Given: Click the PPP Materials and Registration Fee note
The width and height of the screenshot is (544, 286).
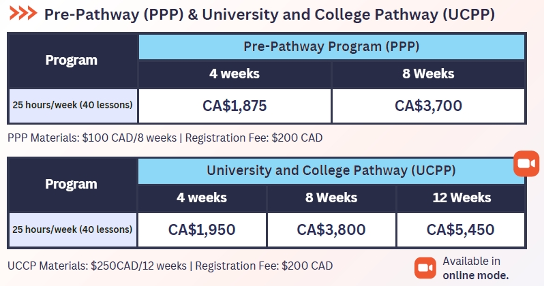Looking at the screenshot, I should 165,138.
